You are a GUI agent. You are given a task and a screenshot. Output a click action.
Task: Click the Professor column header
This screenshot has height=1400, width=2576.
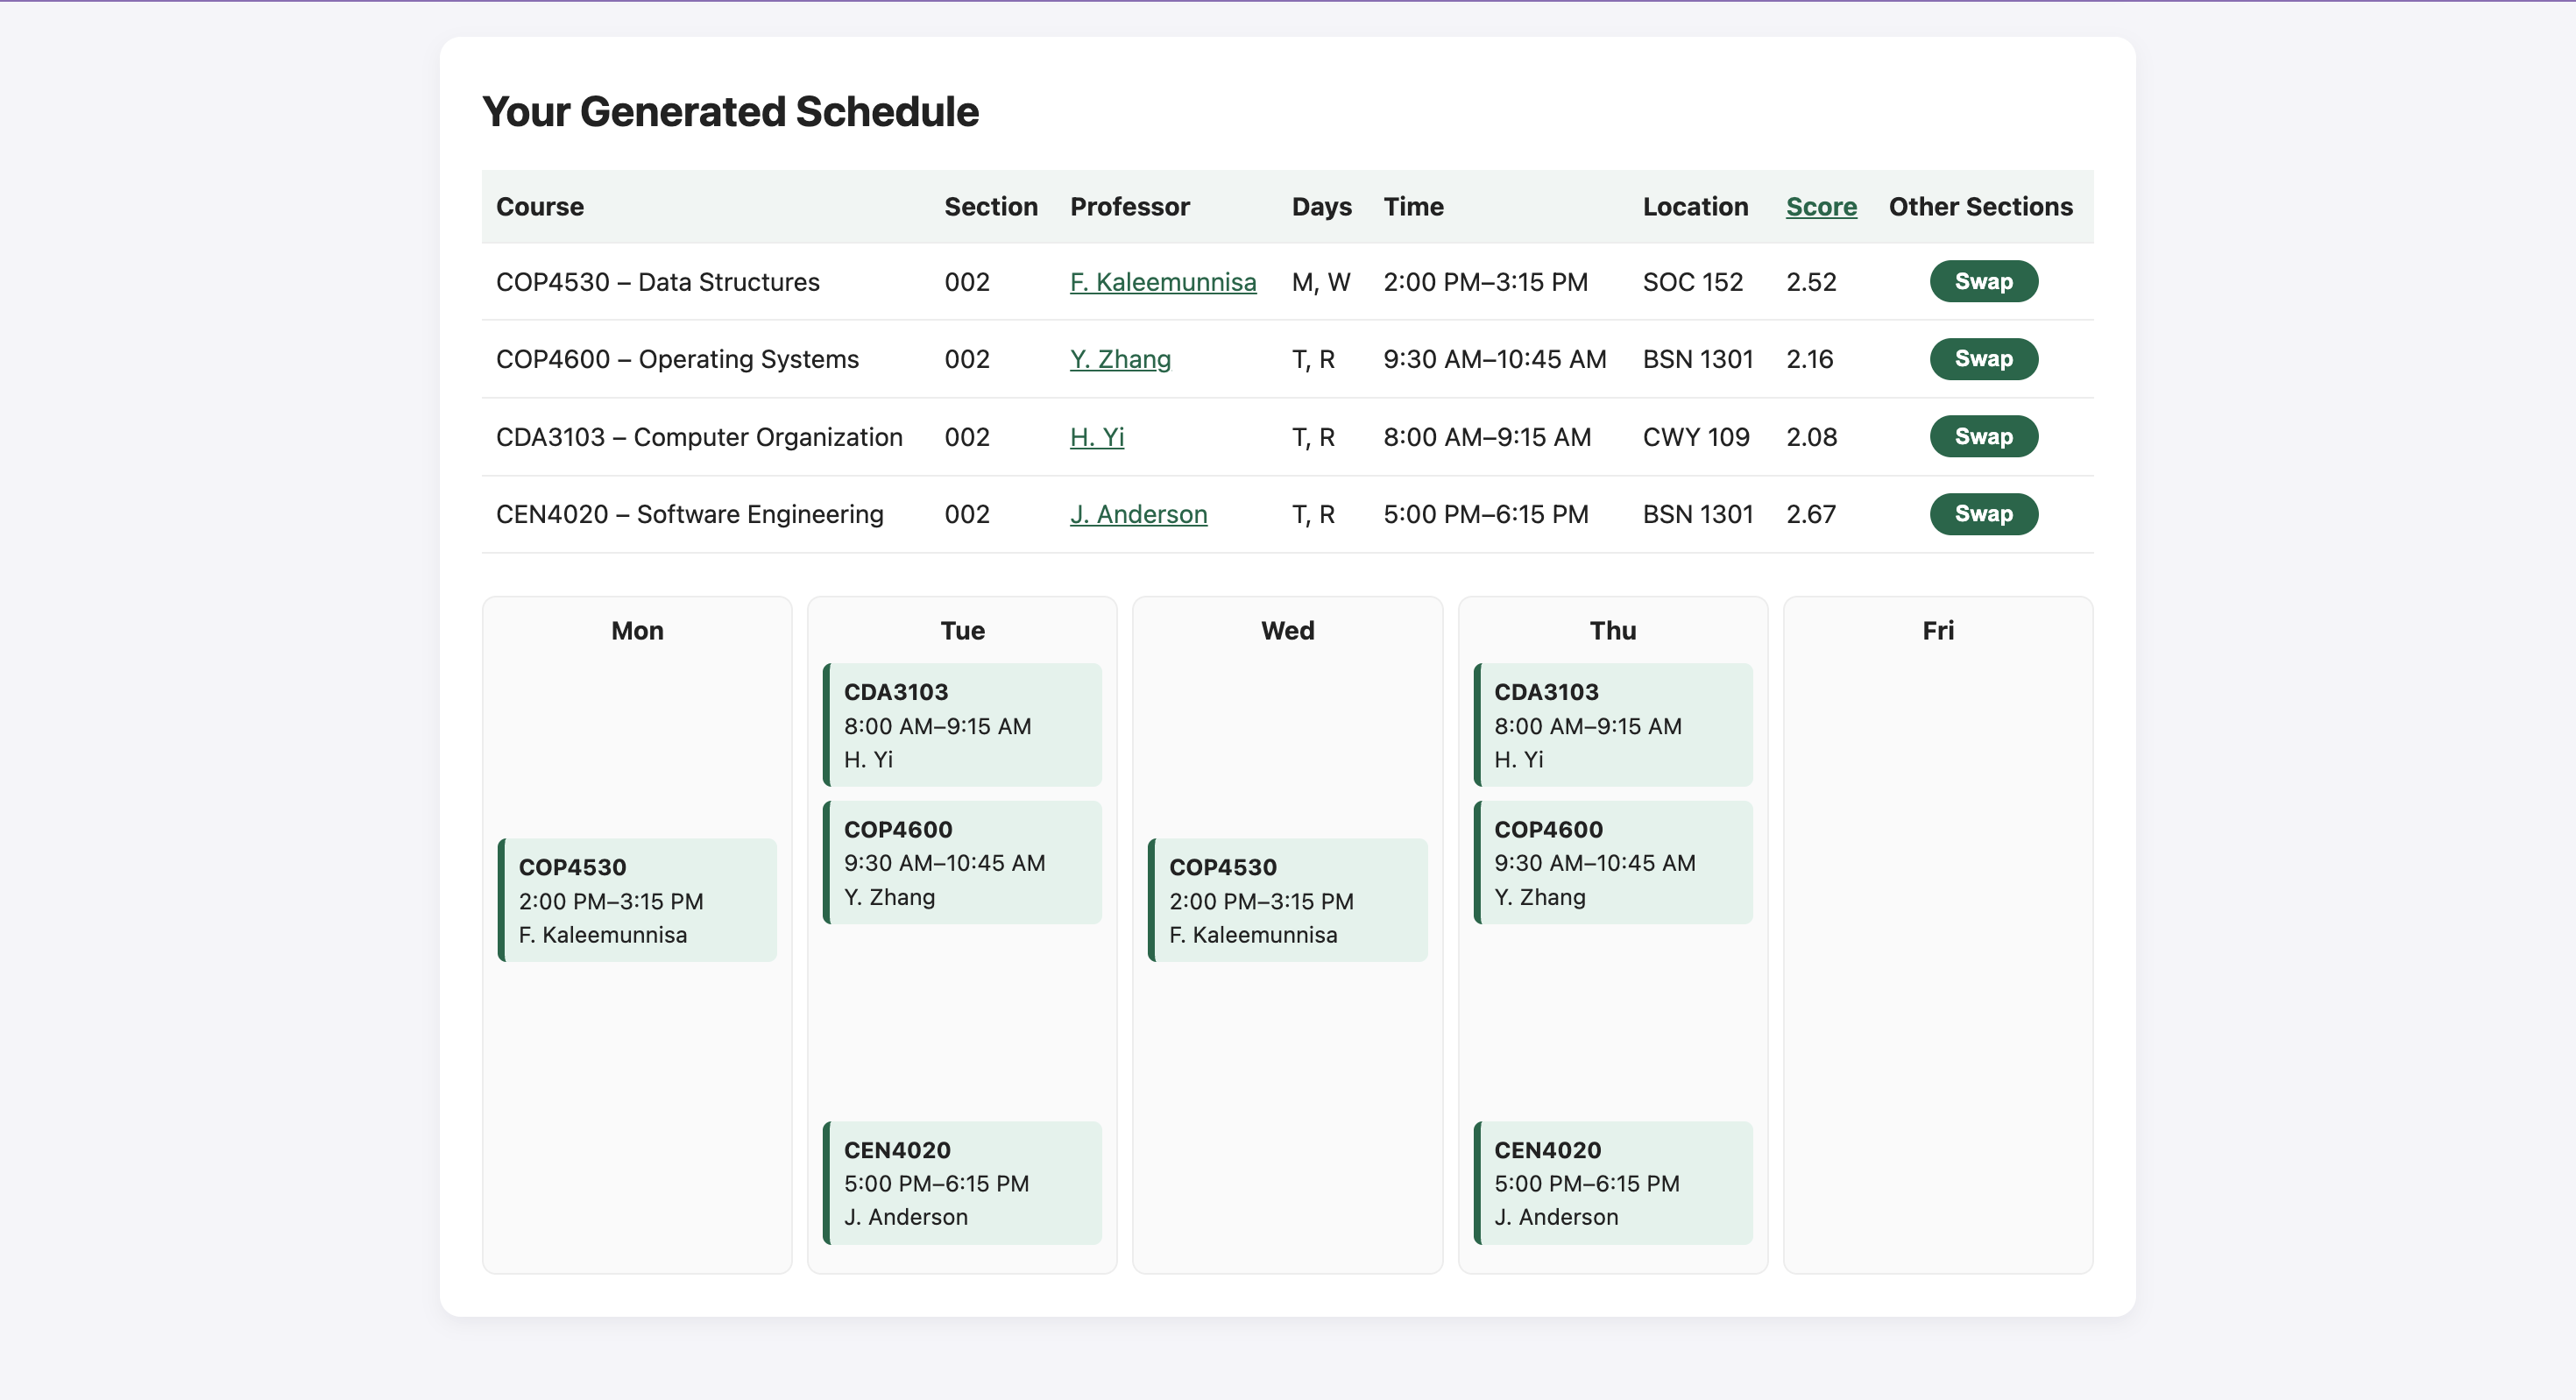click(1129, 207)
